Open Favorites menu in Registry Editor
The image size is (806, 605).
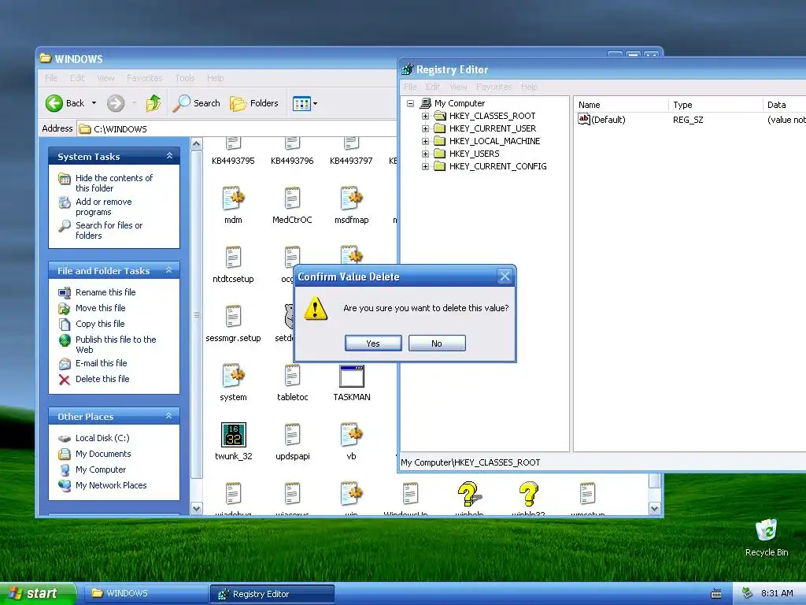pos(494,87)
